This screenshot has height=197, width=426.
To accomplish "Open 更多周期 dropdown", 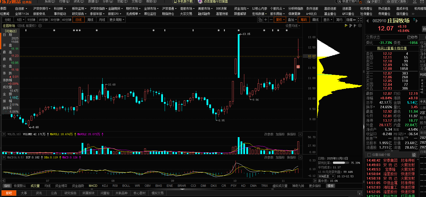I will (x=117, y=20).
